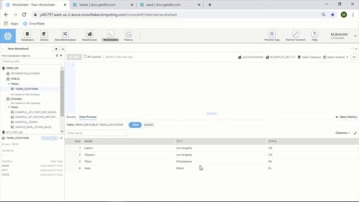359x202 pixels.
Task: Click the object browser scrollbar
Action: click(62, 94)
